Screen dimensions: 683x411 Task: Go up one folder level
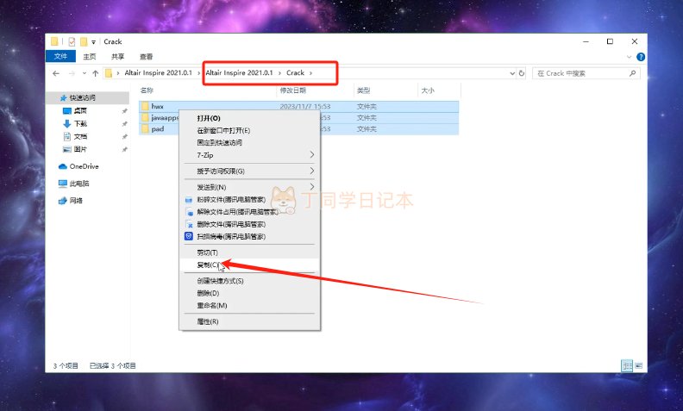95,73
